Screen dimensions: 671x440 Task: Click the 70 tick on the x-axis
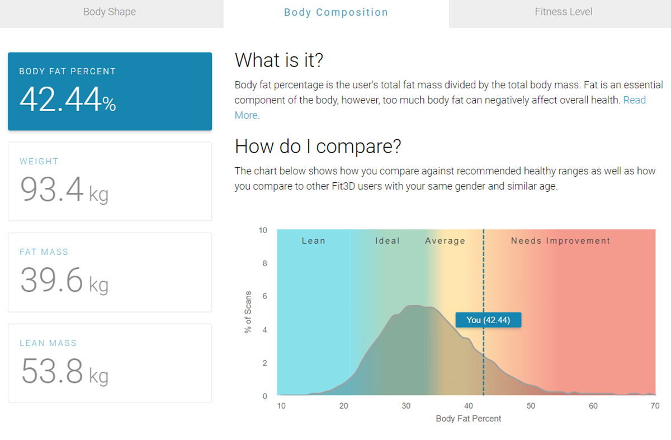655,406
